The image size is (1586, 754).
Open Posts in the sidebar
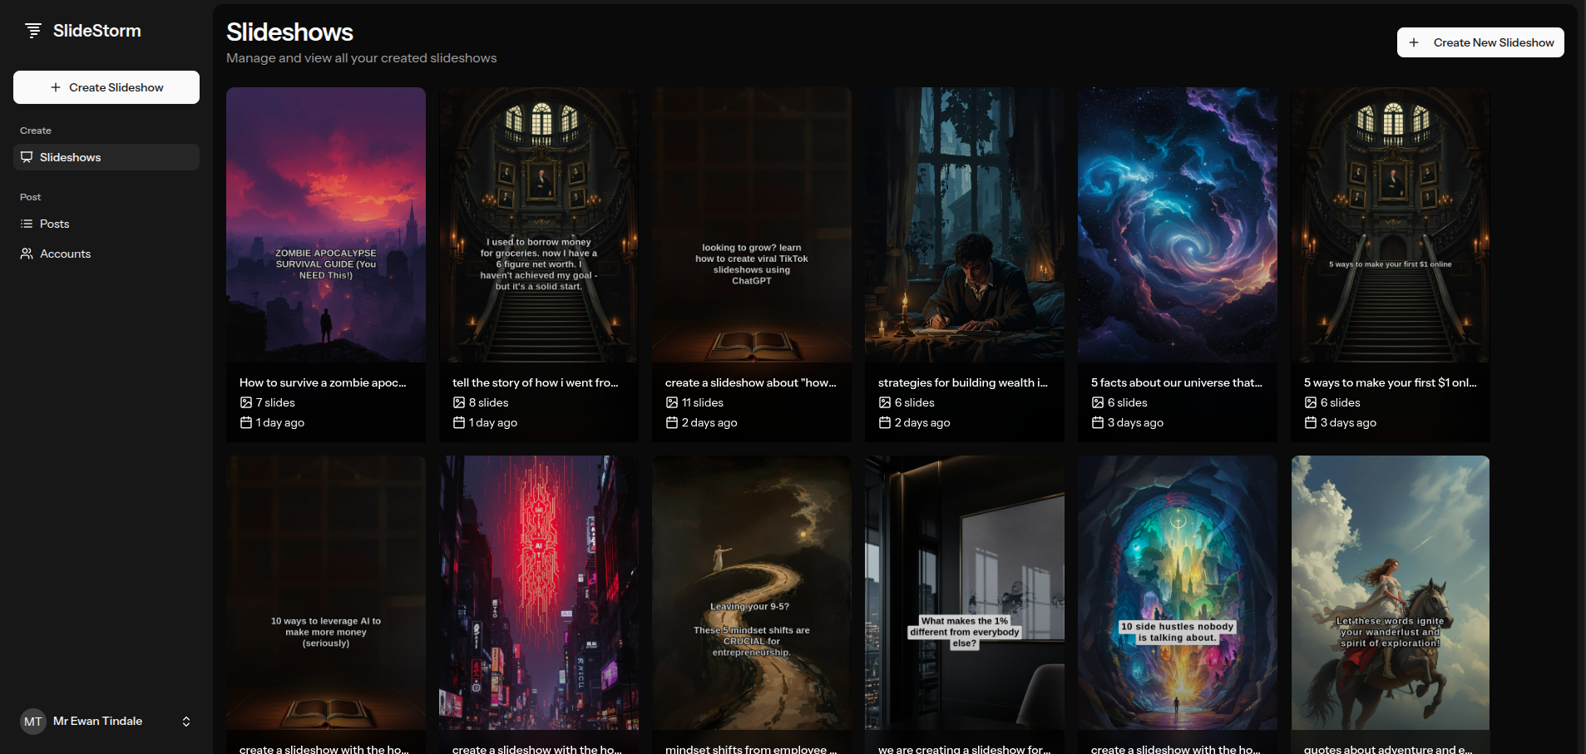106,224
